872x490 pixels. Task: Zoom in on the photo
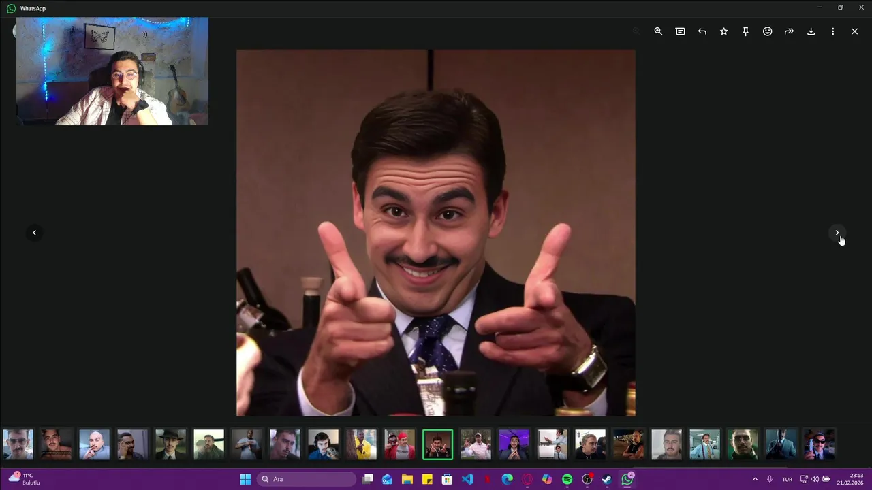(658, 31)
